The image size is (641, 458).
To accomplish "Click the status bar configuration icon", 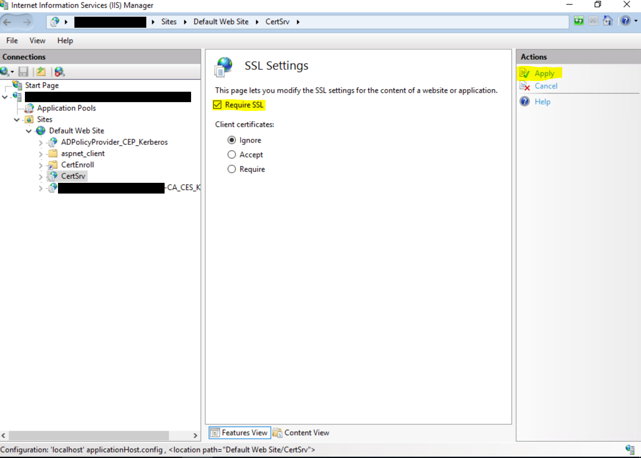I will tap(630, 449).
